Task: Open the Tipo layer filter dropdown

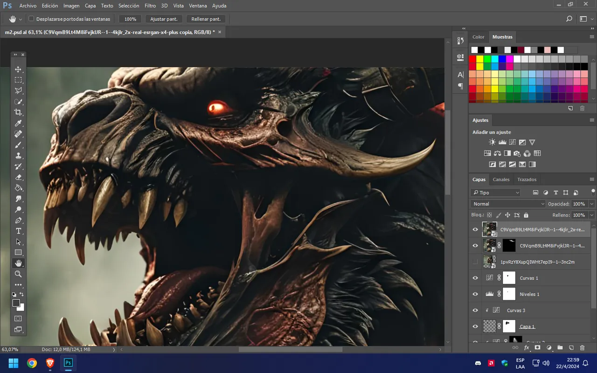Action: coord(495,193)
